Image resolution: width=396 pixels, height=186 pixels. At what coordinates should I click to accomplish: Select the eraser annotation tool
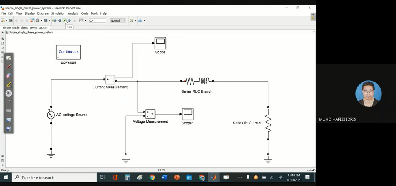pos(9,75)
